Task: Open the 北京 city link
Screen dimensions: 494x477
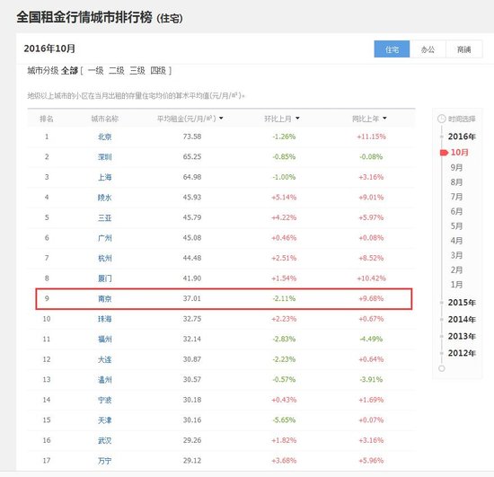Action: point(104,137)
